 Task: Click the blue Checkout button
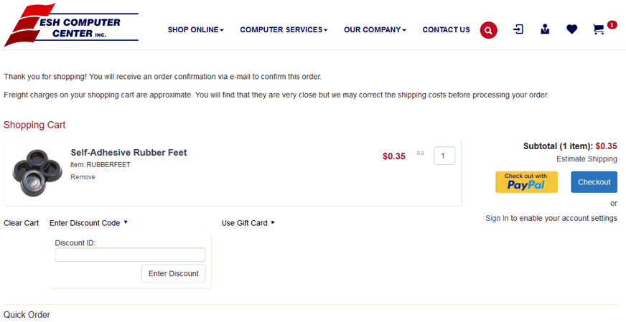coord(594,182)
